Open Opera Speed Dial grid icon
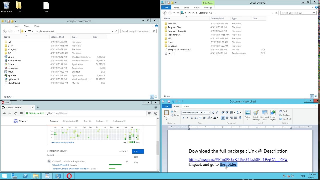This screenshot has width=320, height=180. (x=21, y=113)
